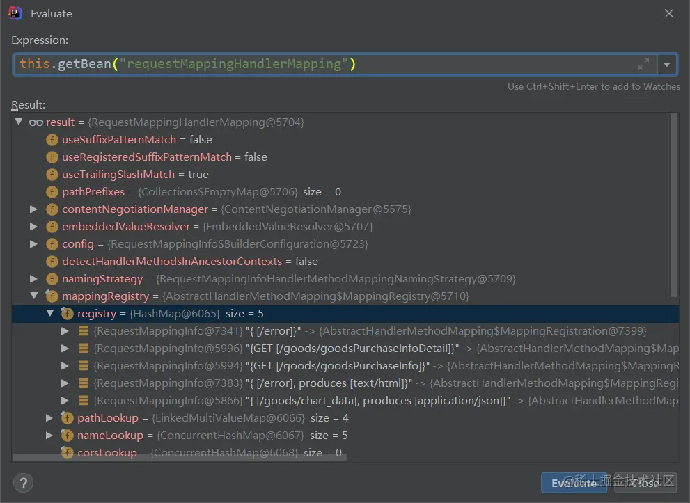Click map entry icon of RequestMappingInfo@5994

tap(83, 365)
